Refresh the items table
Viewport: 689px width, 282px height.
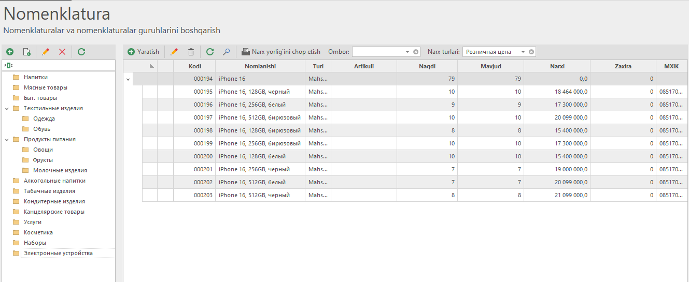(x=210, y=52)
